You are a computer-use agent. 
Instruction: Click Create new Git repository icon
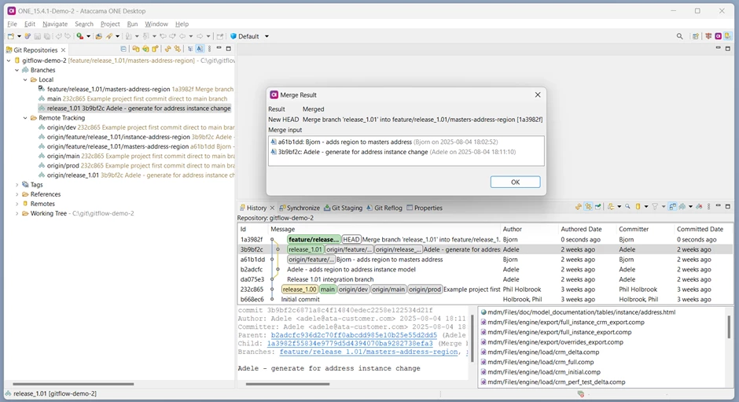click(x=155, y=49)
